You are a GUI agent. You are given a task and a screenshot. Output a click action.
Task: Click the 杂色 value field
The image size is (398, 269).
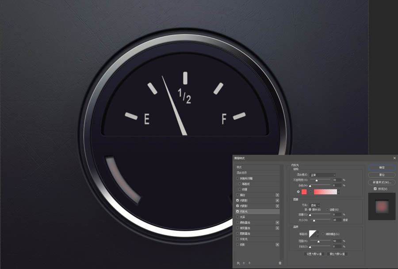[337, 185]
